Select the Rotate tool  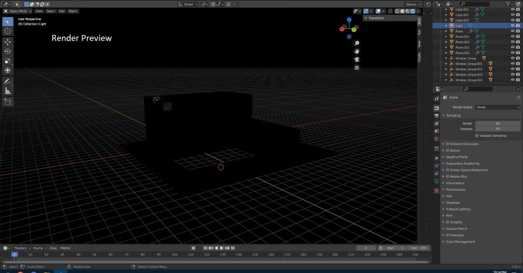(8, 51)
